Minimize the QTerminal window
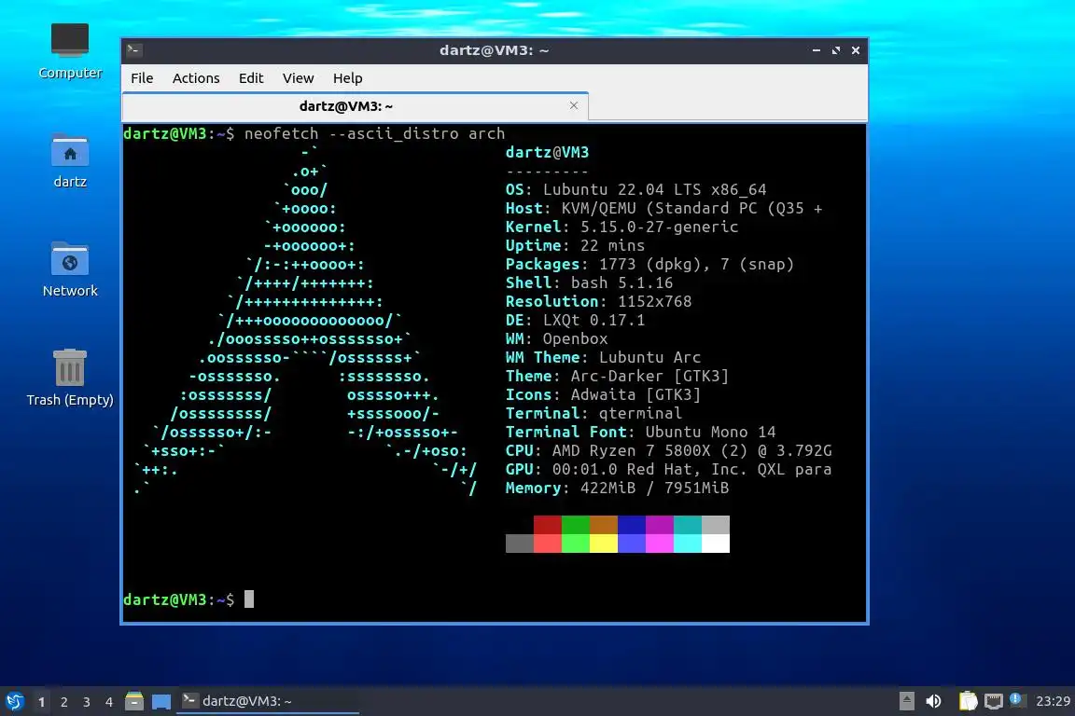Screen dimensions: 1075x716 tap(816, 50)
